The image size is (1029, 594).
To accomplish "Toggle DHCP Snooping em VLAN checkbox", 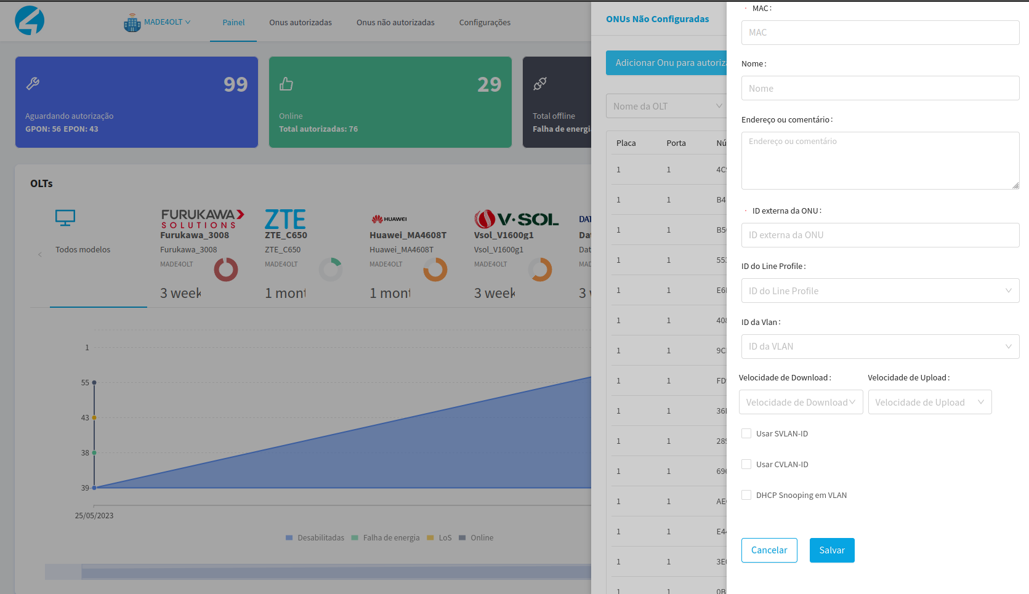I will click(746, 495).
